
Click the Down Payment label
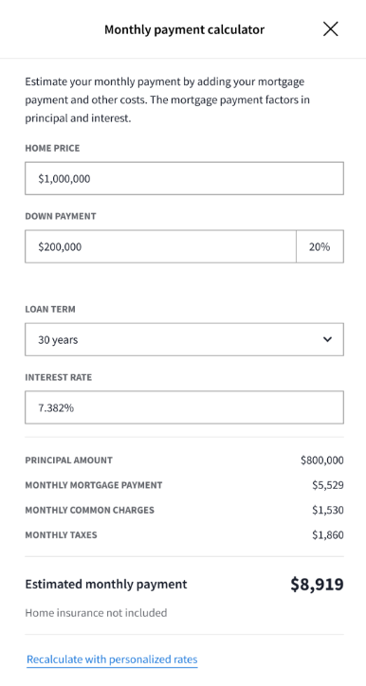(61, 216)
